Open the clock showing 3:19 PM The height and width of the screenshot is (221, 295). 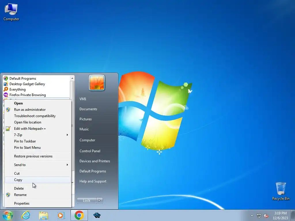[280, 216]
